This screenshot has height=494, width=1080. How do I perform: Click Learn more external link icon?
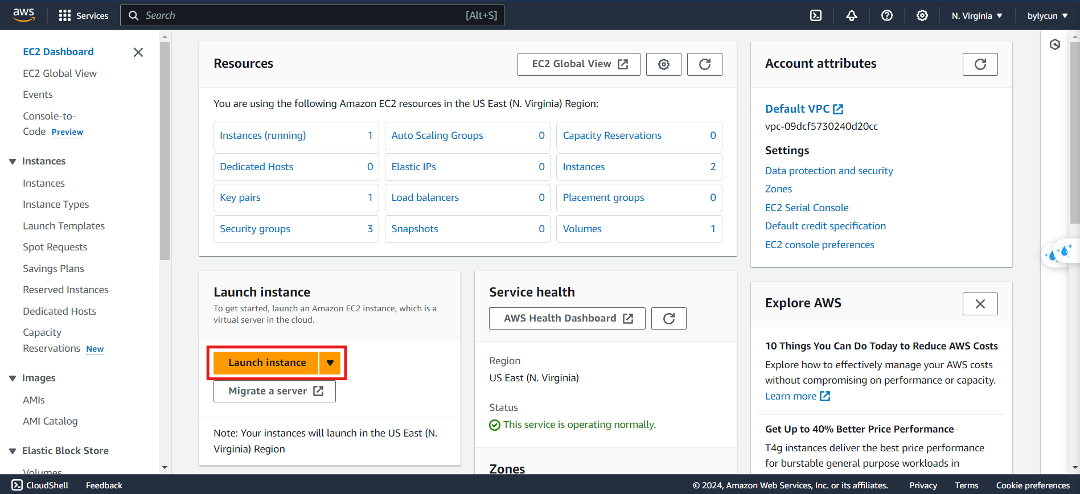click(825, 396)
